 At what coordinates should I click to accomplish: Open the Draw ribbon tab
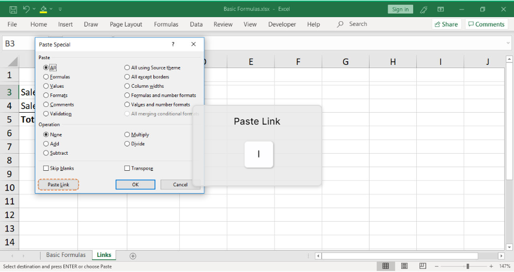click(x=91, y=24)
